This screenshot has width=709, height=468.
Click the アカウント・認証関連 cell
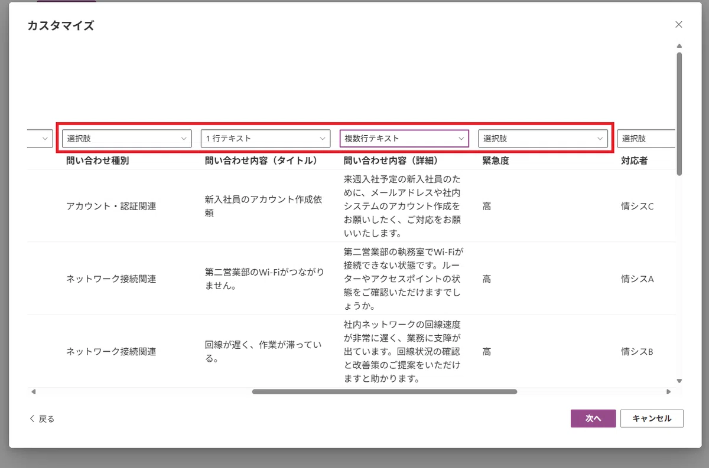click(x=111, y=207)
